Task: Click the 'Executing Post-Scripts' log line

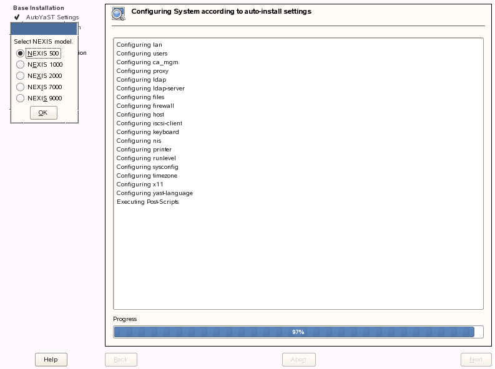Action: tap(147, 202)
